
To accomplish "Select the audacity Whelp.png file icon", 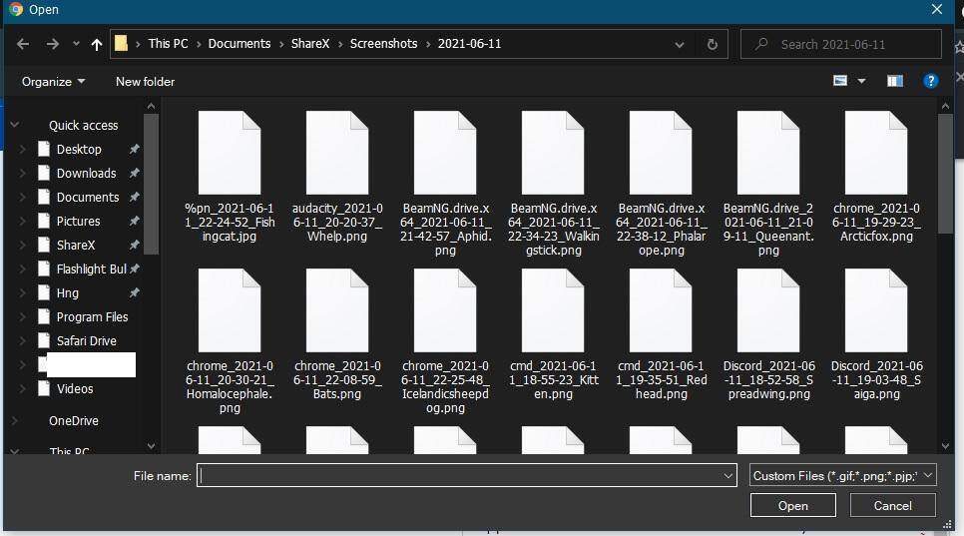I will (336, 153).
